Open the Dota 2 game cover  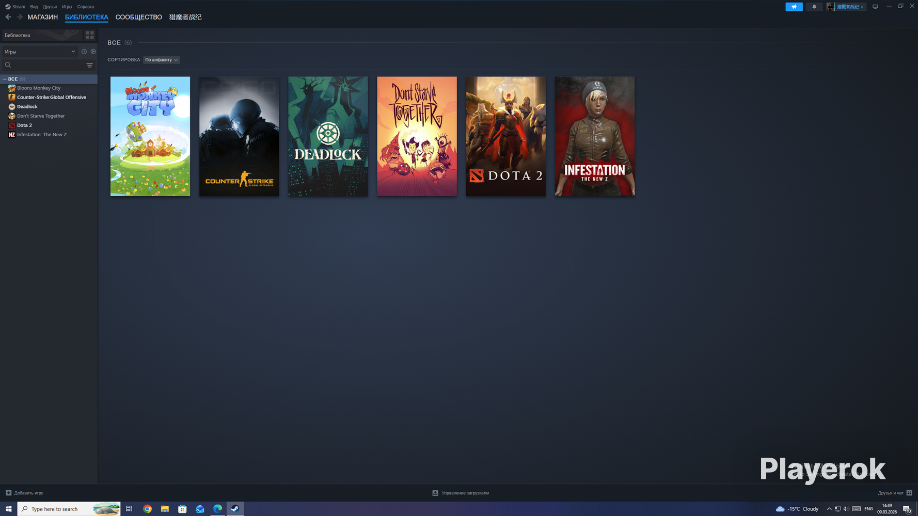tap(506, 136)
